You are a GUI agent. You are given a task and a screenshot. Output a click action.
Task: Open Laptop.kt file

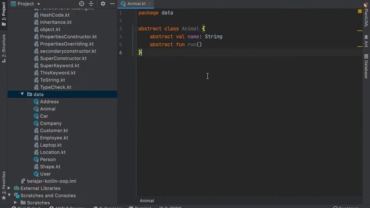[x=51, y=145]
